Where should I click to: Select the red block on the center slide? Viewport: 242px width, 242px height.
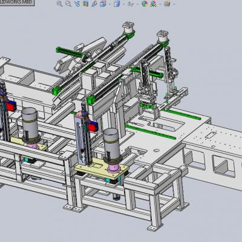click(x=92, y=128)
